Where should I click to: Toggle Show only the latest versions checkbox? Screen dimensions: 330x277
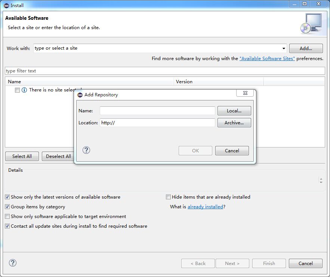7,197
